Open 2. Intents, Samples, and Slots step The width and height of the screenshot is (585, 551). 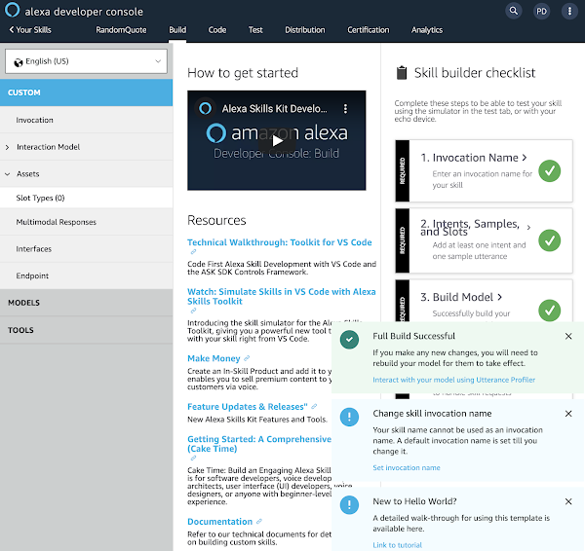pyautogui.click(x=476, y=227)
